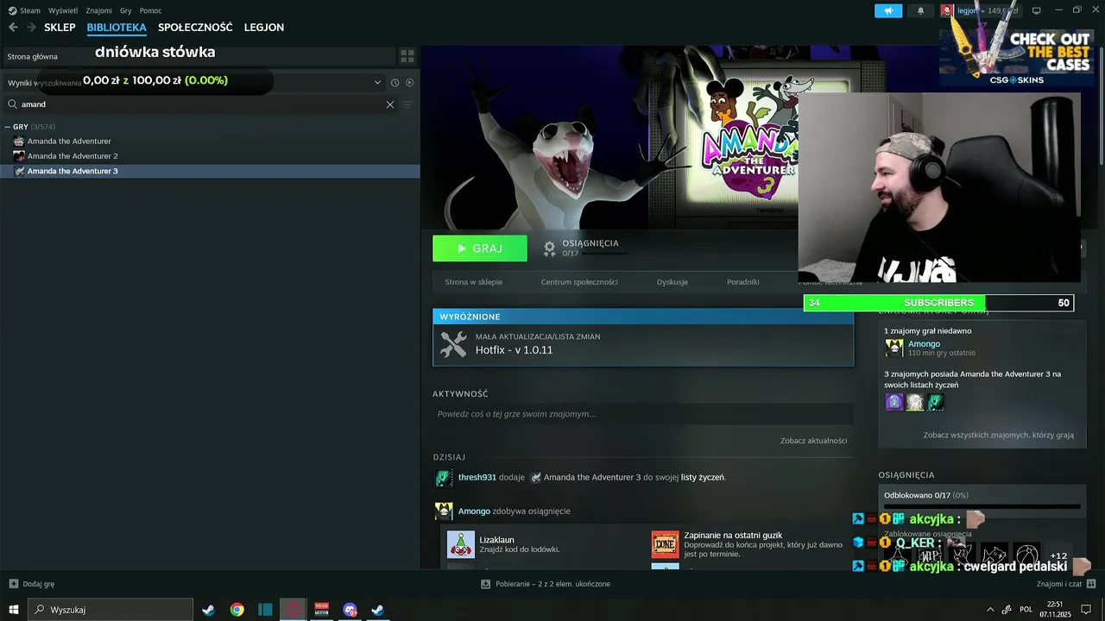Open the first Steam taskbar icon

209,610
